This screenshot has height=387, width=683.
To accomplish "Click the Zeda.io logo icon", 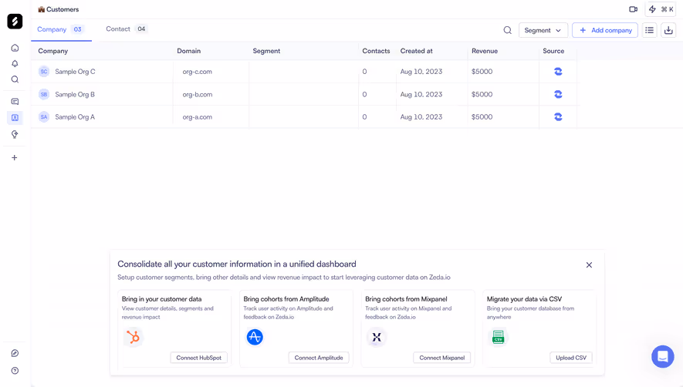I will point(15,22).
